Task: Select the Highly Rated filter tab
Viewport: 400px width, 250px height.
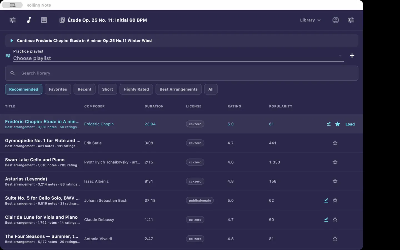Action: (x=136, y=89)
